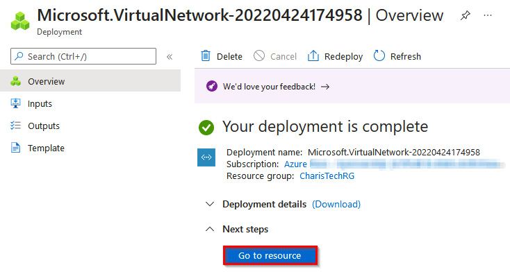Click the Delete label in toolbar
Screen dimensions: 510x274
coord(229,56)
